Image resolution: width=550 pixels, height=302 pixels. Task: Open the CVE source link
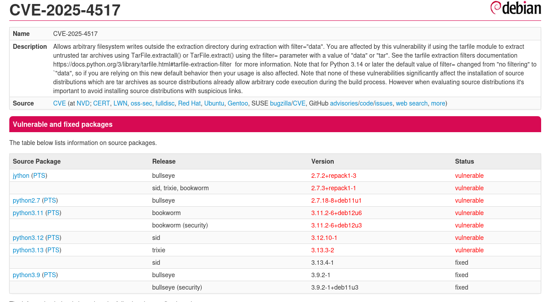coord(59,103)
